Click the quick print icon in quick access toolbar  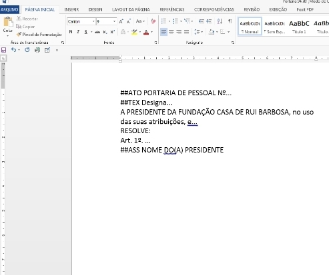click(37, 50)
